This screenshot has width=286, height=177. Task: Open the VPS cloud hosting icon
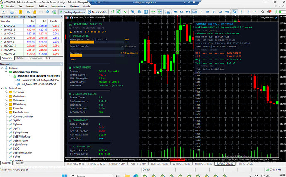48,12
